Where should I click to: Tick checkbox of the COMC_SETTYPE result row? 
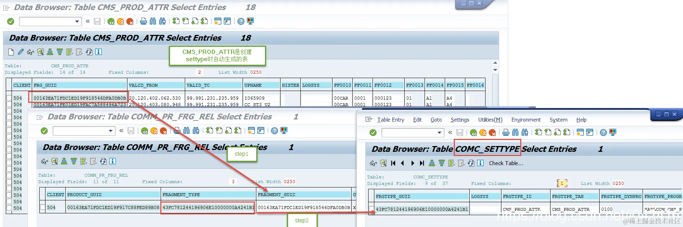[371, 209]
